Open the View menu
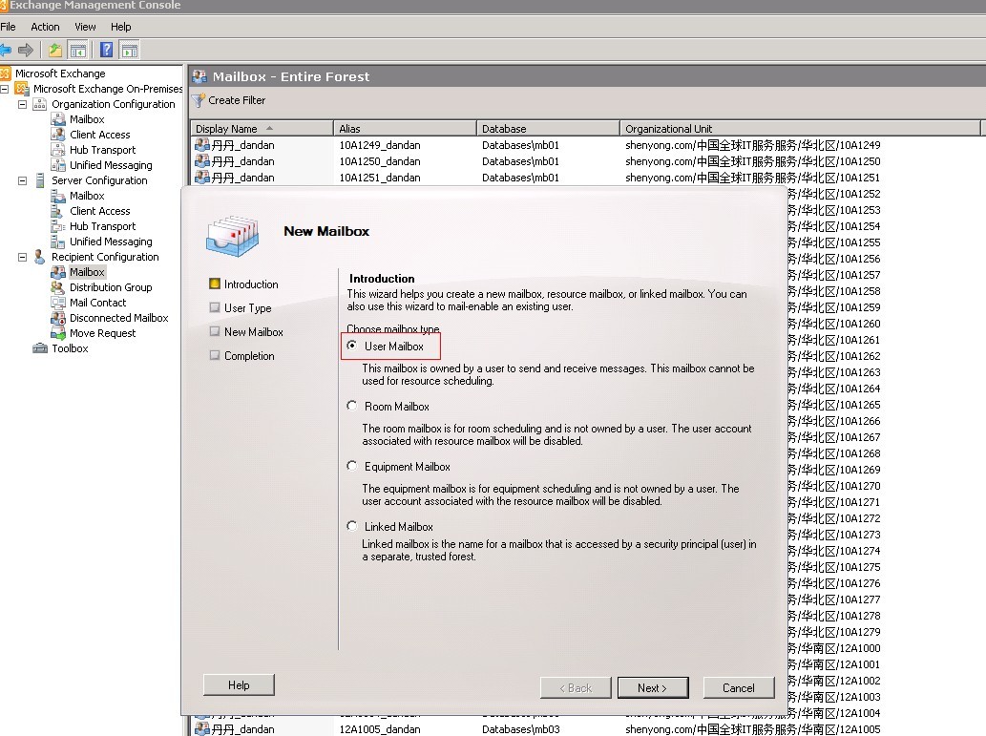The width and height of the screenshot is (986, 736). [x=85, y=27]
